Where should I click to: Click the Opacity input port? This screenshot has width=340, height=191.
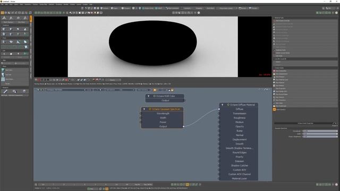[x=219, y=126]
